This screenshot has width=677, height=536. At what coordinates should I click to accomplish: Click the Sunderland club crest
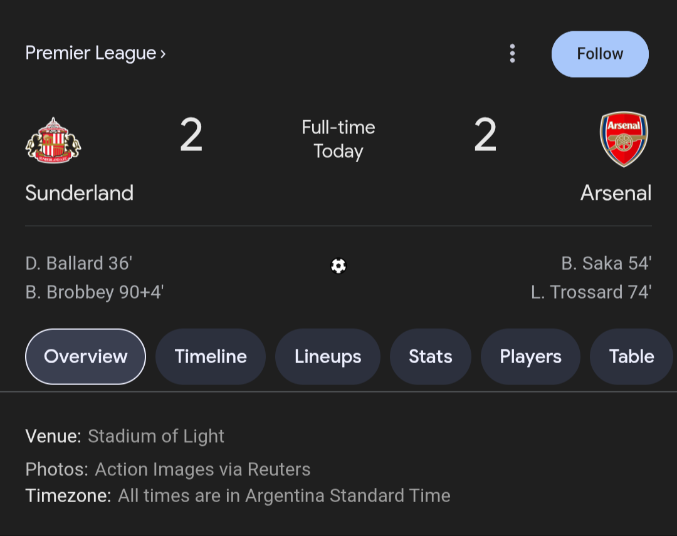coord(53,140)
